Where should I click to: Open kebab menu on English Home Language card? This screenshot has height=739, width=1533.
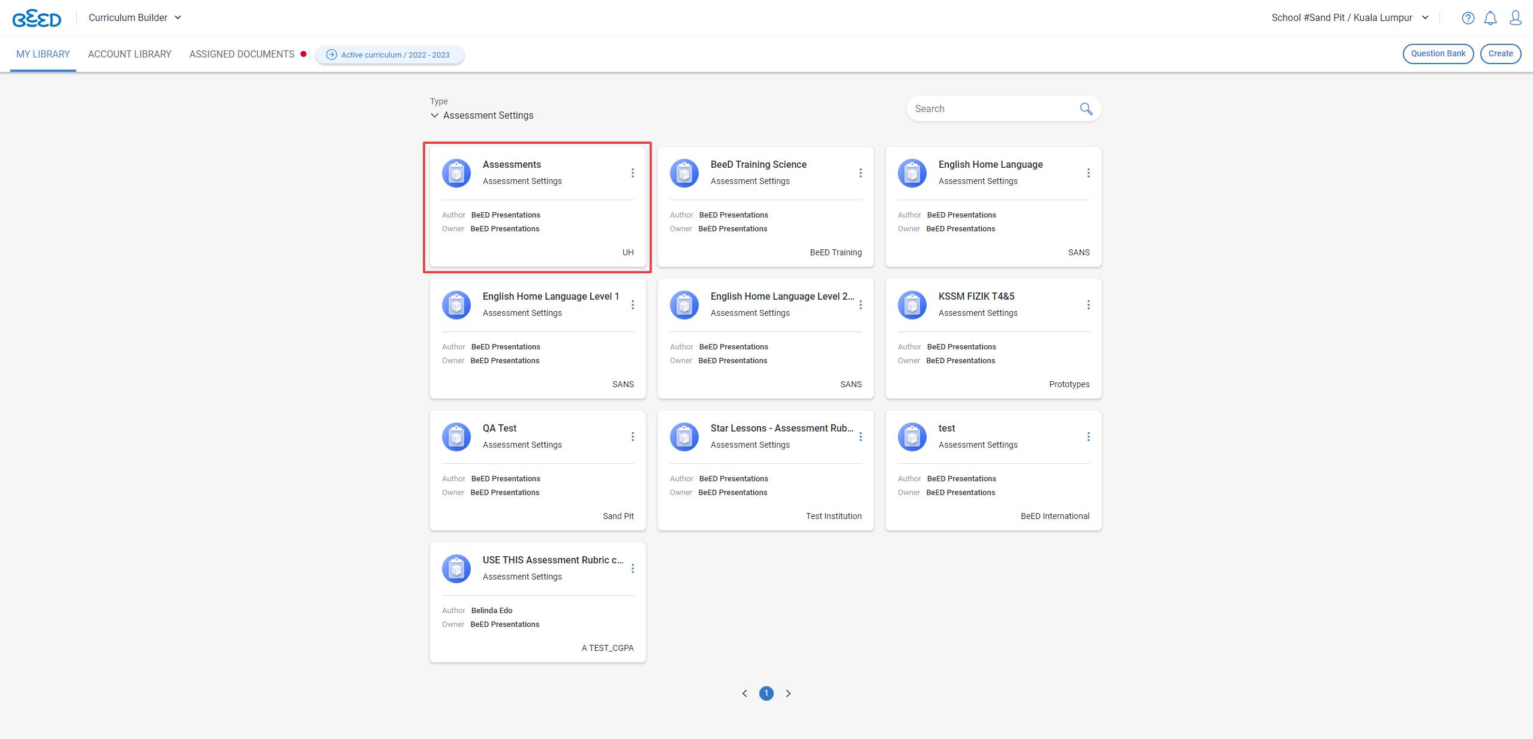point(1088,173)
